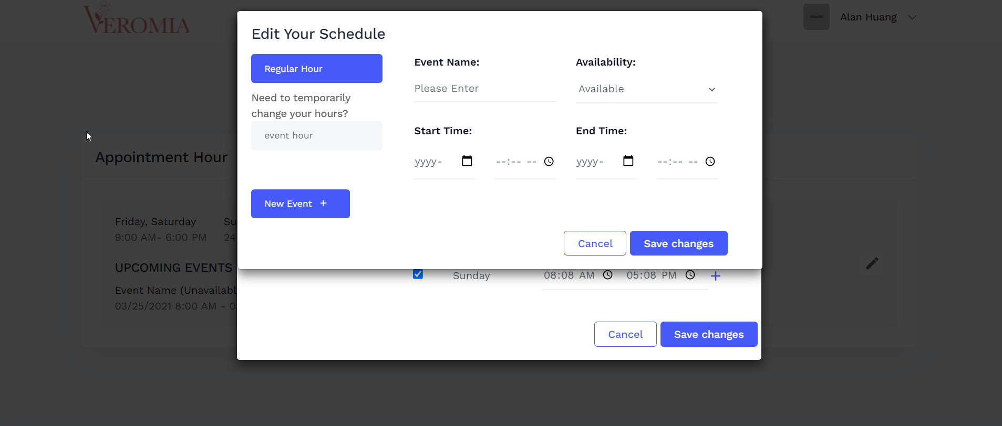Click the Event Name input field
The width and height of the screenshot is (1002, 426).
pos(485,89)
